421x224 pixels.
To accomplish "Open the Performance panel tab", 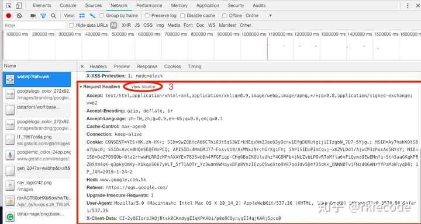I will click(150, 6).
